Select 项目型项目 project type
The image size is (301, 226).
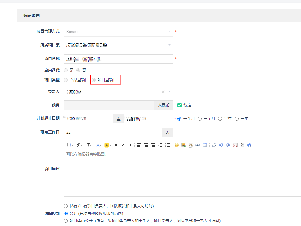[x=93, y=80]
